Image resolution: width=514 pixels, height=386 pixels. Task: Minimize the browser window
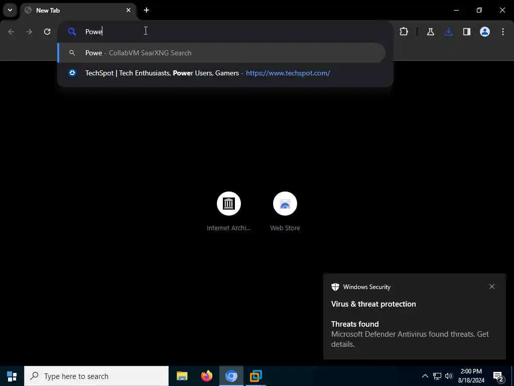click(456, 10)
